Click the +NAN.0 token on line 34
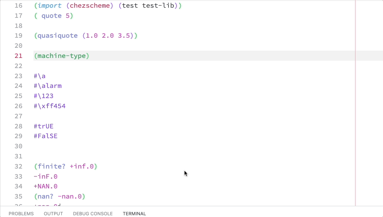Viewport: 383px width, 217px height. [45, 186]
